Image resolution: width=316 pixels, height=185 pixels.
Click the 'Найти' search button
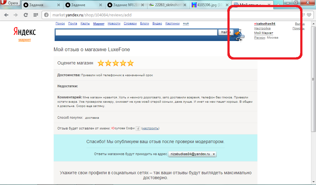click(x=226, y=32)
